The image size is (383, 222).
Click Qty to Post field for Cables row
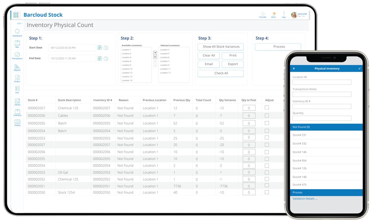(x=249, y=116)
